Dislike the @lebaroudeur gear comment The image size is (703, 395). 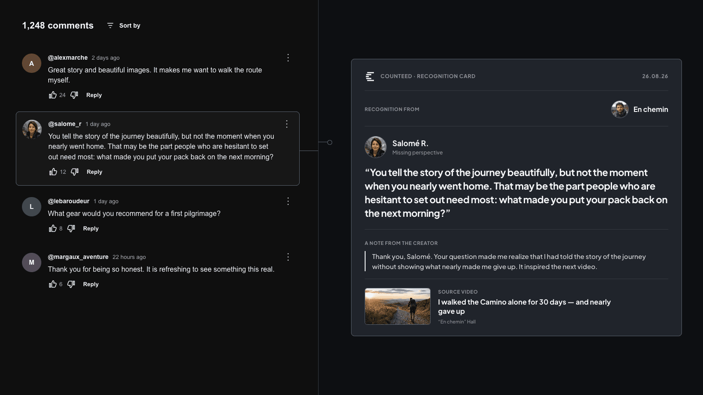(x=71, y=228)
